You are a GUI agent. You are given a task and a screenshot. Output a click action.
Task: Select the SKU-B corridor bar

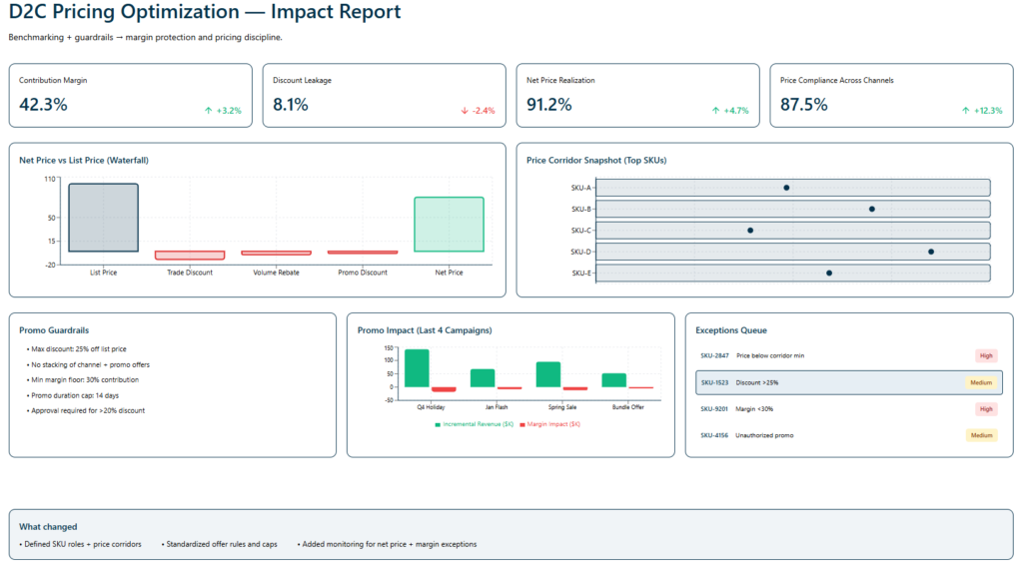pos(792,209)
